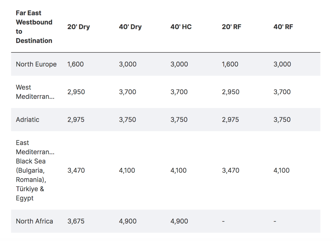
Task: Click North Europe 40' RF rate 3,000
Action: 282,64
